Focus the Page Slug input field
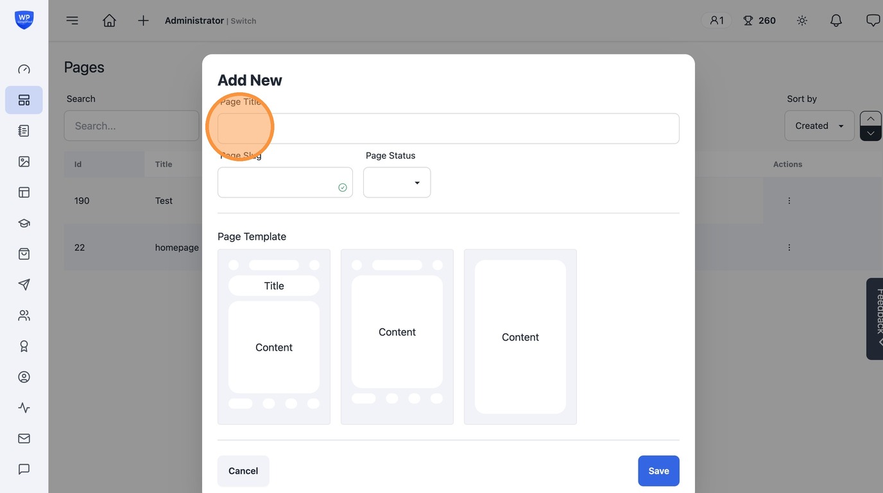 pyautogui.click(x=285, y=183)
